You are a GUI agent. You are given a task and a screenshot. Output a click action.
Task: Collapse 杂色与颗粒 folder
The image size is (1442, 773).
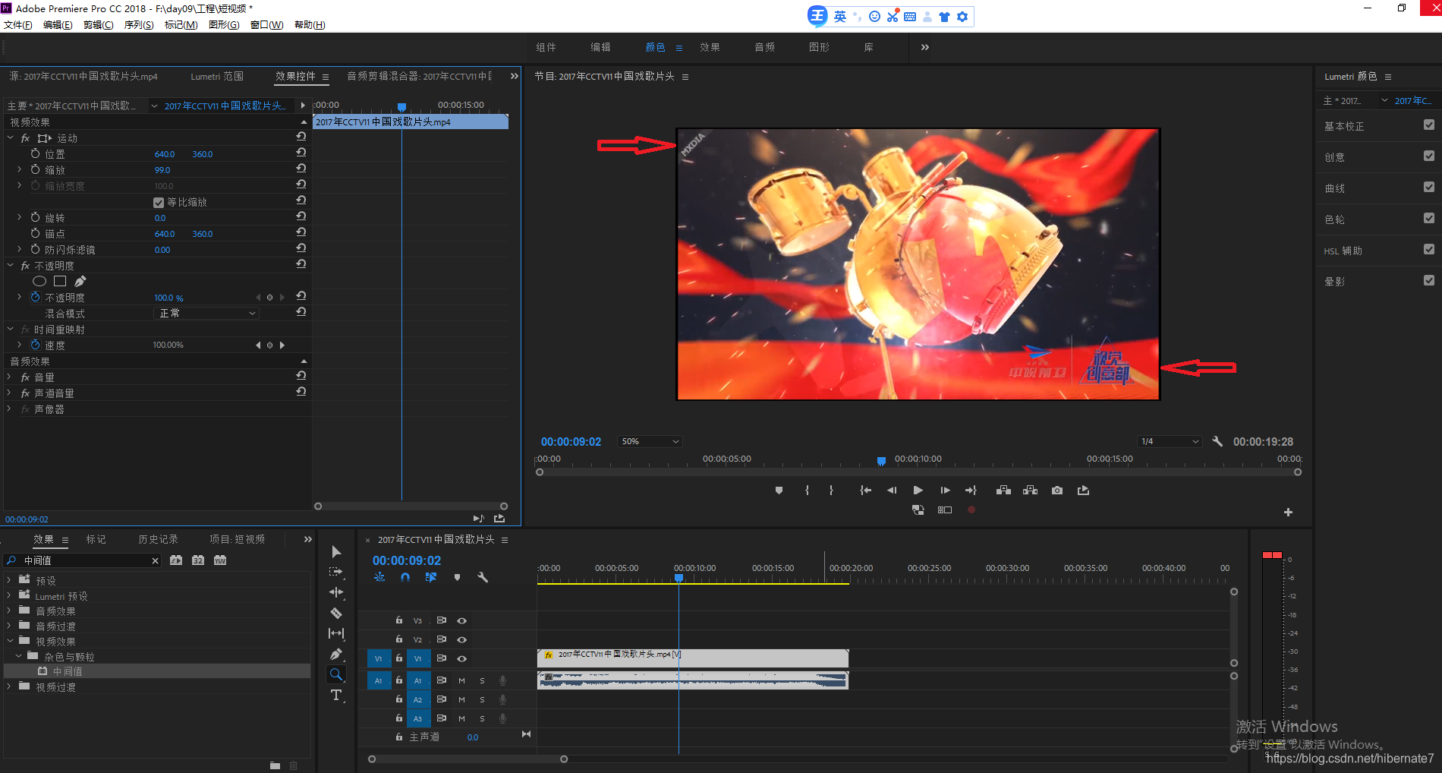pos(19,656)
